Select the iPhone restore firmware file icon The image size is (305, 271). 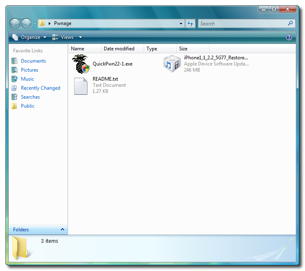(172, 64)
